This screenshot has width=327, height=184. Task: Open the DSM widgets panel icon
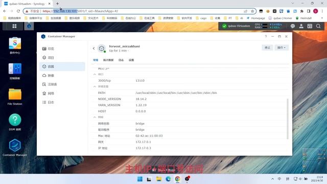[x=310, y=26]
